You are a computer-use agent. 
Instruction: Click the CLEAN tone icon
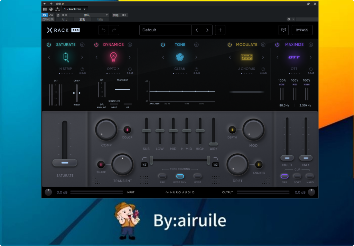coord(180,57)
